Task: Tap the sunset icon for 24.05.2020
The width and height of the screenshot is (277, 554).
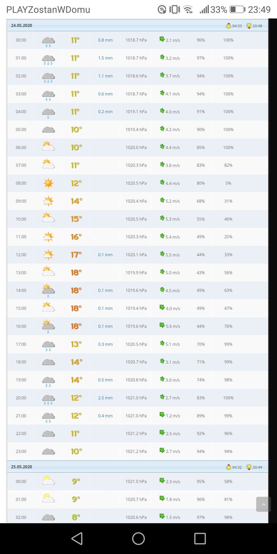Action: click(249, 26)
